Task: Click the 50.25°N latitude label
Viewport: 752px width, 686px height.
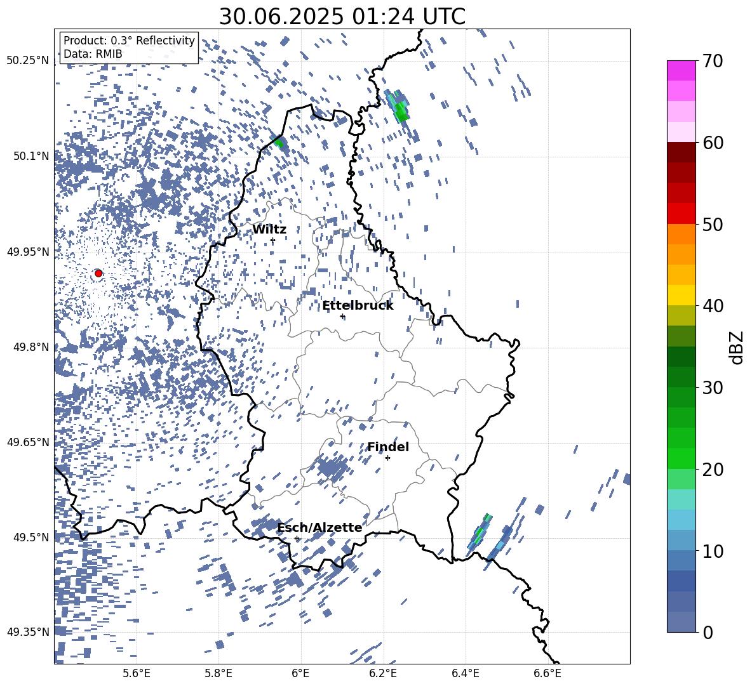Action: 28,61
